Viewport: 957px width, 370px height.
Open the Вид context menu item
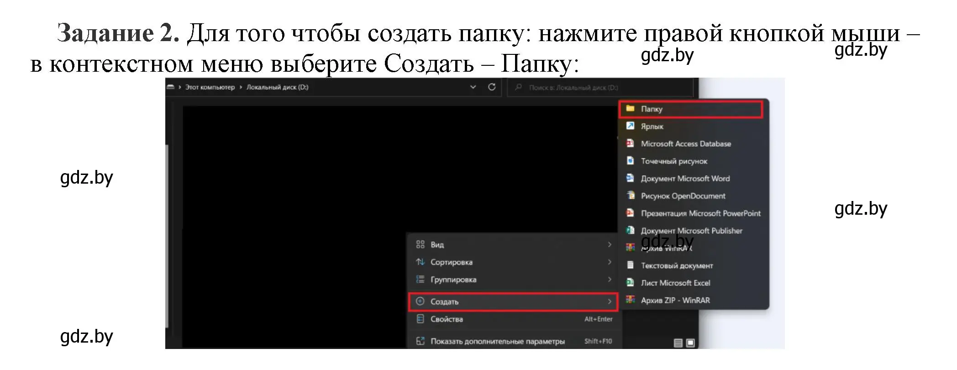point(513,245)
